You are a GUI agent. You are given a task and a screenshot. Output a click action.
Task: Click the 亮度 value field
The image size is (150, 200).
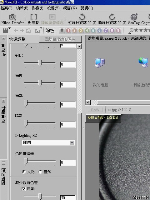coord(68,85)
